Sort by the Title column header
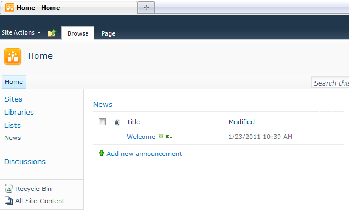Screen dimensions: 349x213 pyautogui.click(x=133, y=122)
